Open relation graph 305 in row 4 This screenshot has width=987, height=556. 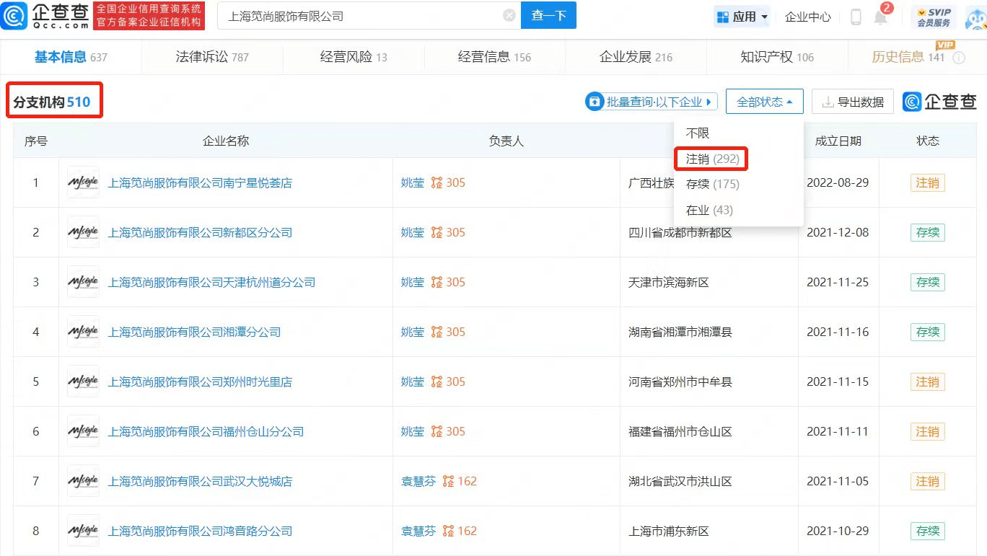tap(448, 332)
